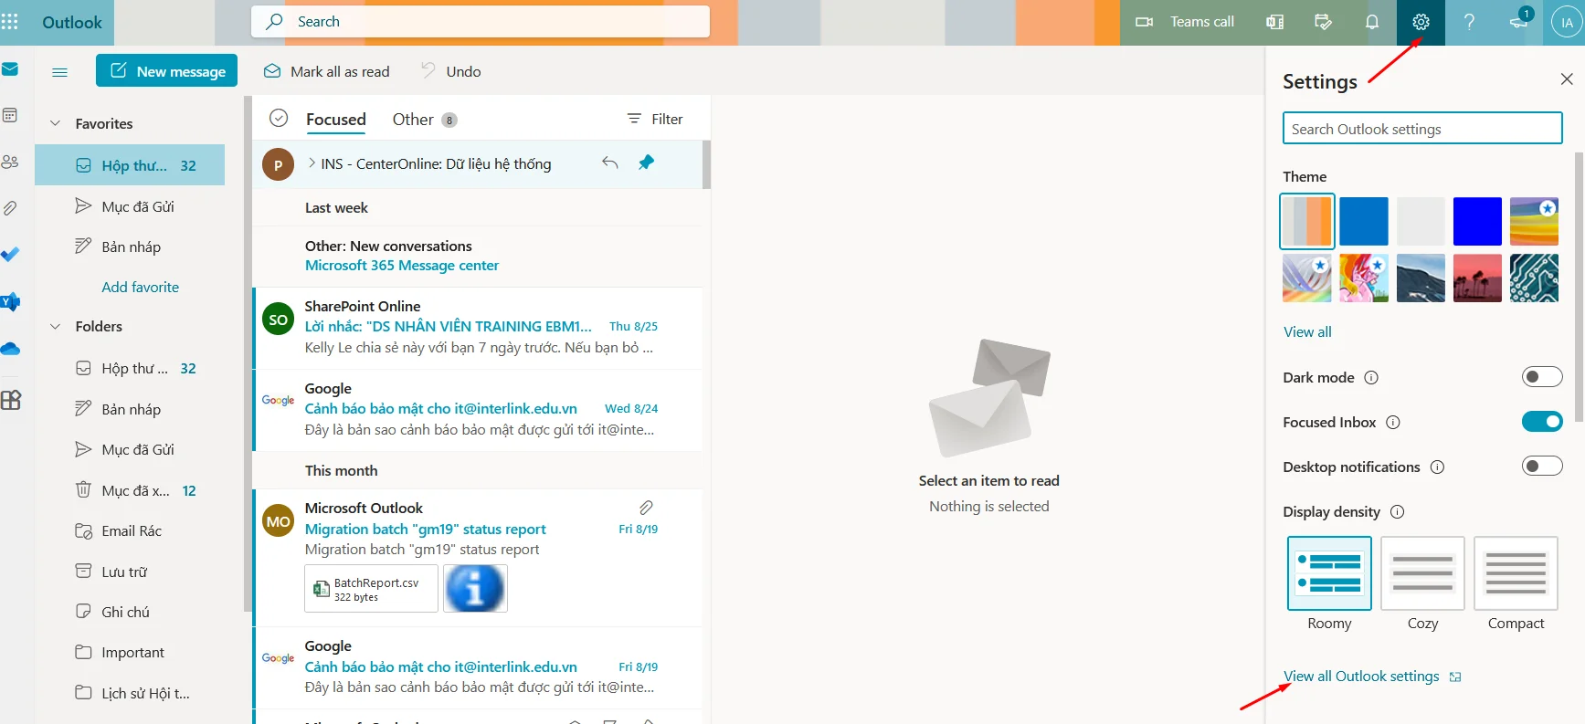Open View all Outlook settings
This screenshot has width=1585, height=724.
click(1371, 677)
